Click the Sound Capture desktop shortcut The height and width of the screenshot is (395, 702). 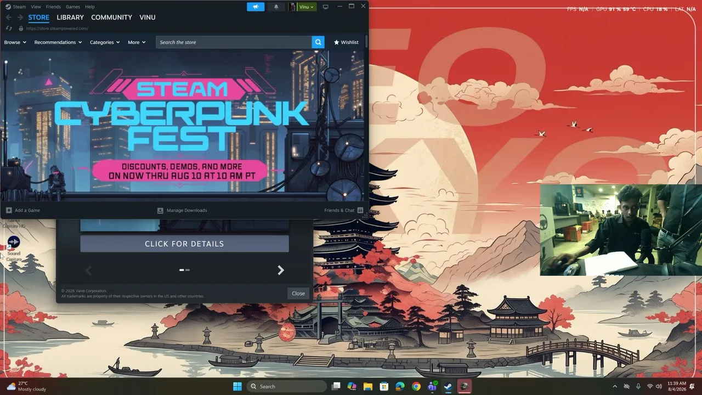click(14, 249)
